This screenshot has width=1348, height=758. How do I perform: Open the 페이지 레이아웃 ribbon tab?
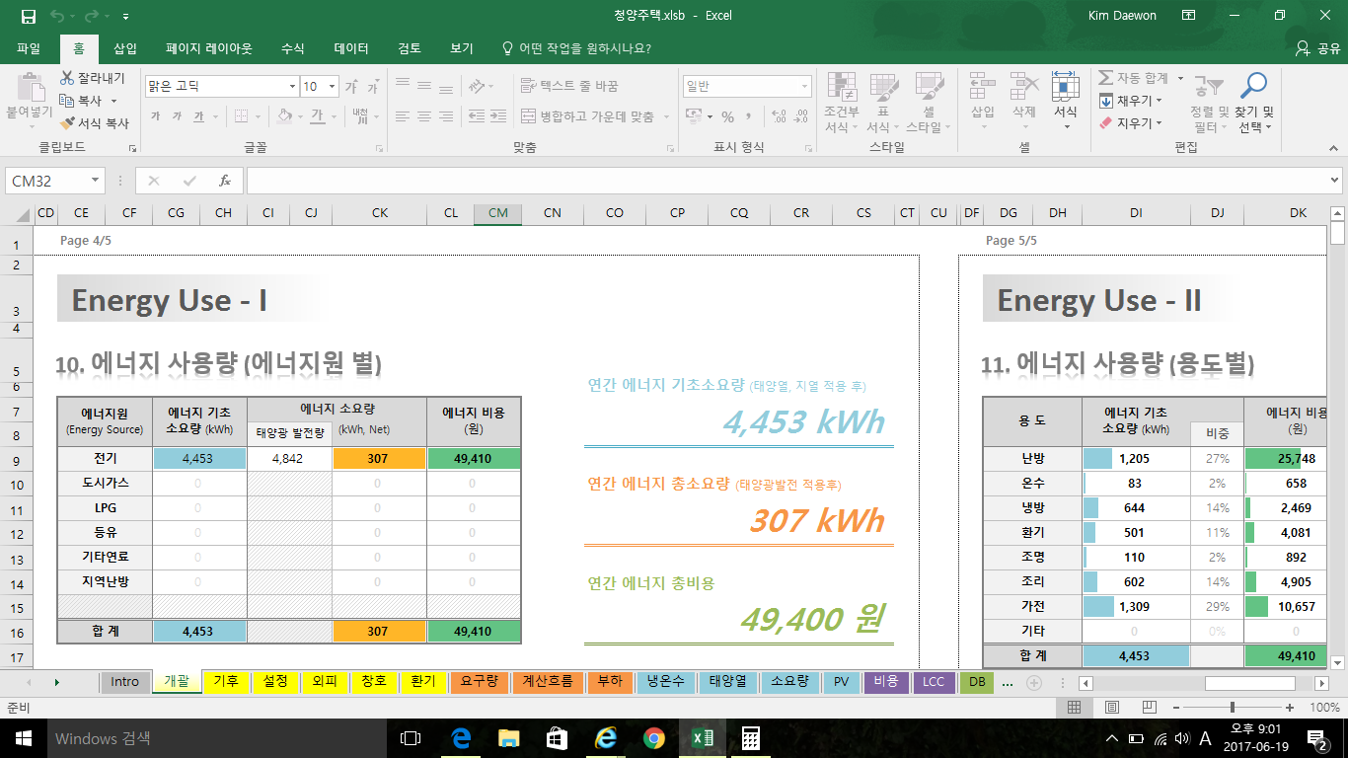pyautogui.click(x=208, y=48)
